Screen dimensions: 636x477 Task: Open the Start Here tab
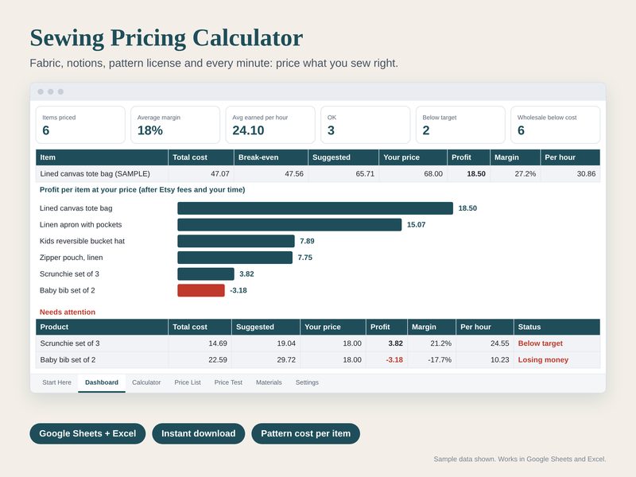click(x=56, y=382)
